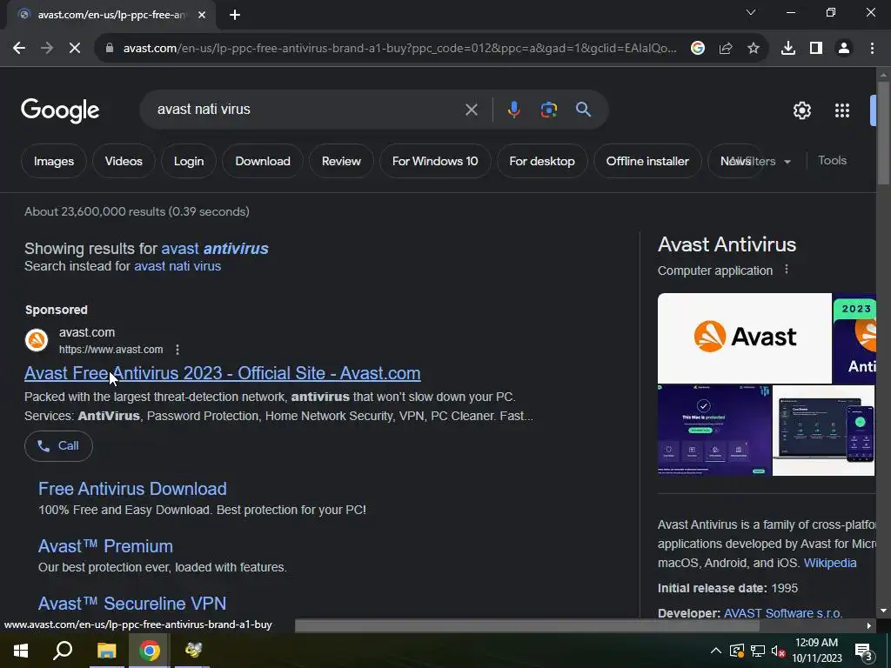Toggle the Chrome side panel icon

[x=816, y=49]
